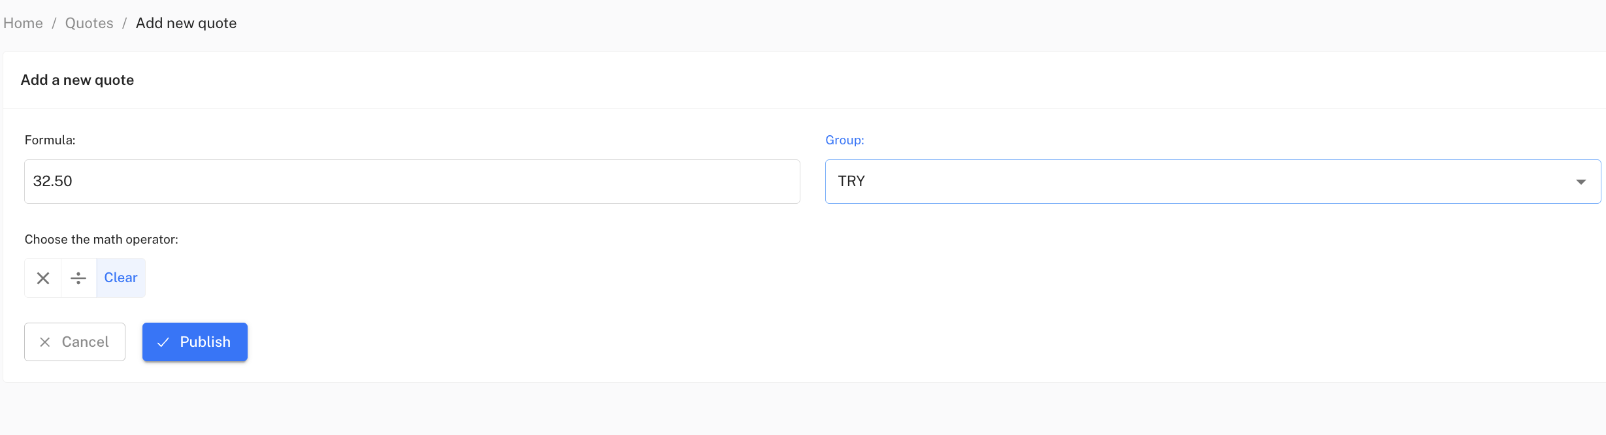
Task: Insert the multiplication operator
Action: pos(43,278)
